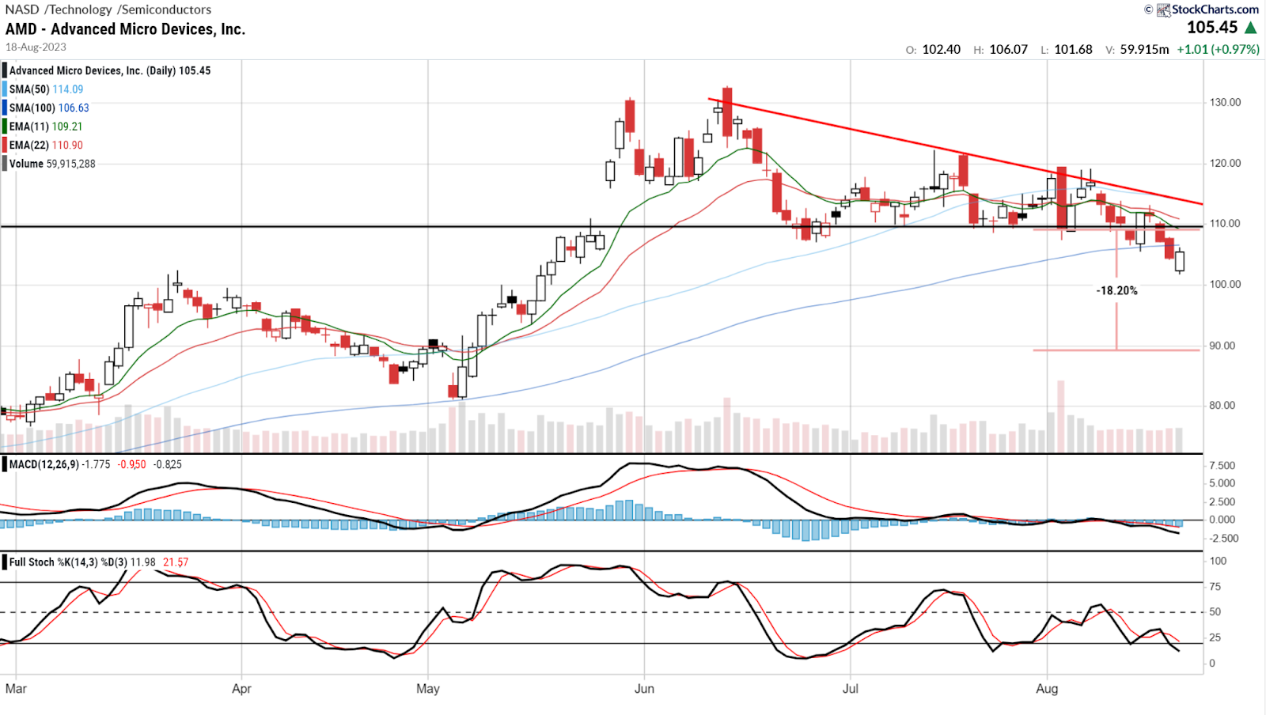This screenshot has width=1266, height=715.
Task: Click the 'AMD - Advanced Micro Devices, Inc.' title
Action: [125, 29]
